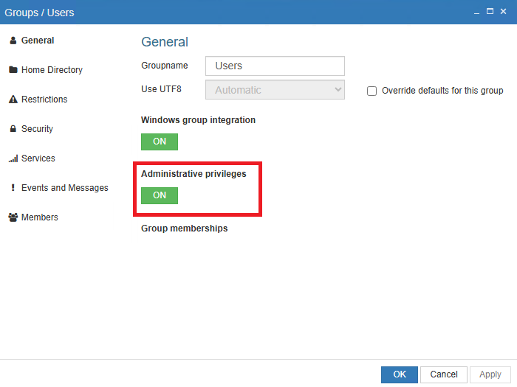The width and height of the screenshot is (517, 387).
Task: Toggle Windows group integration ON switch
Action: pos(160,142)
